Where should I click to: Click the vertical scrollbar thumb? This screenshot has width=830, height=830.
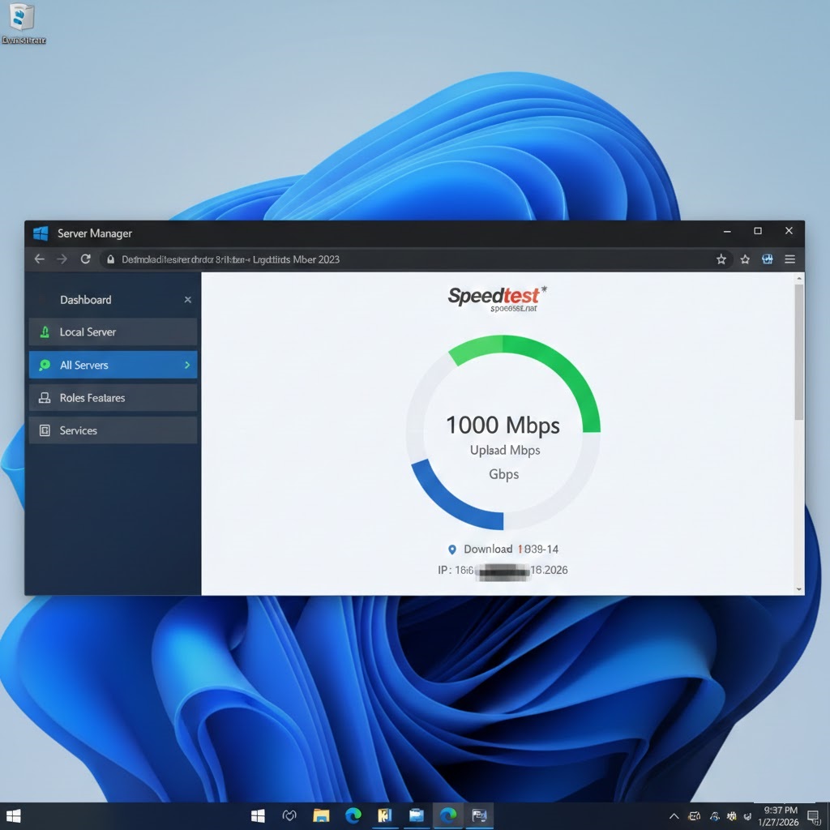pyautogui.click(x=798, y=352)
